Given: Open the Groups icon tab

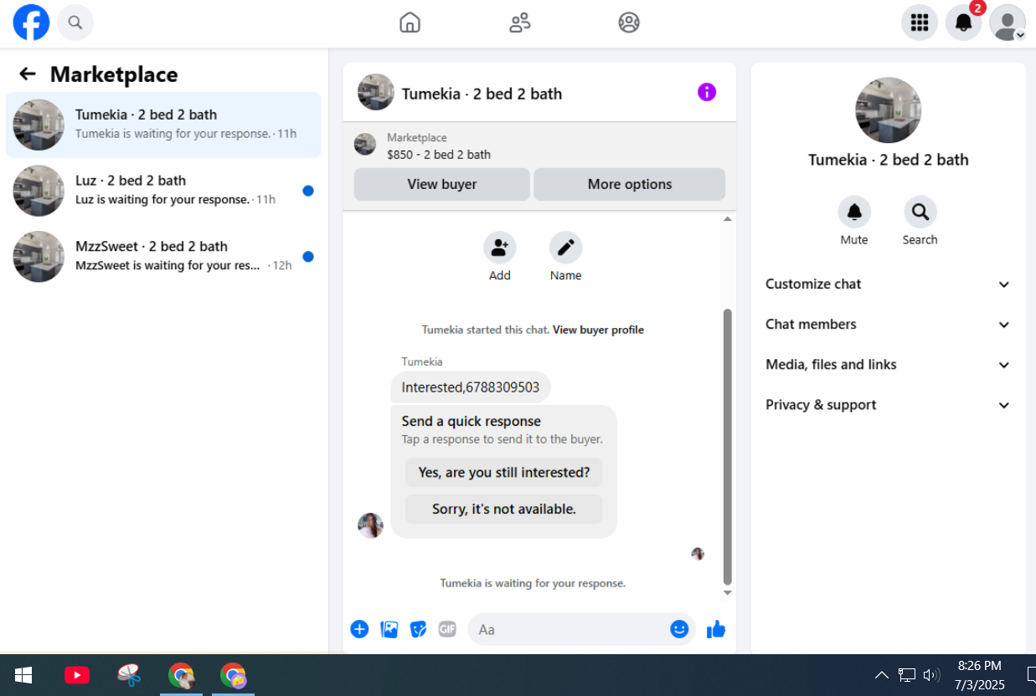Looking at the screenshot, I should 629,23.
